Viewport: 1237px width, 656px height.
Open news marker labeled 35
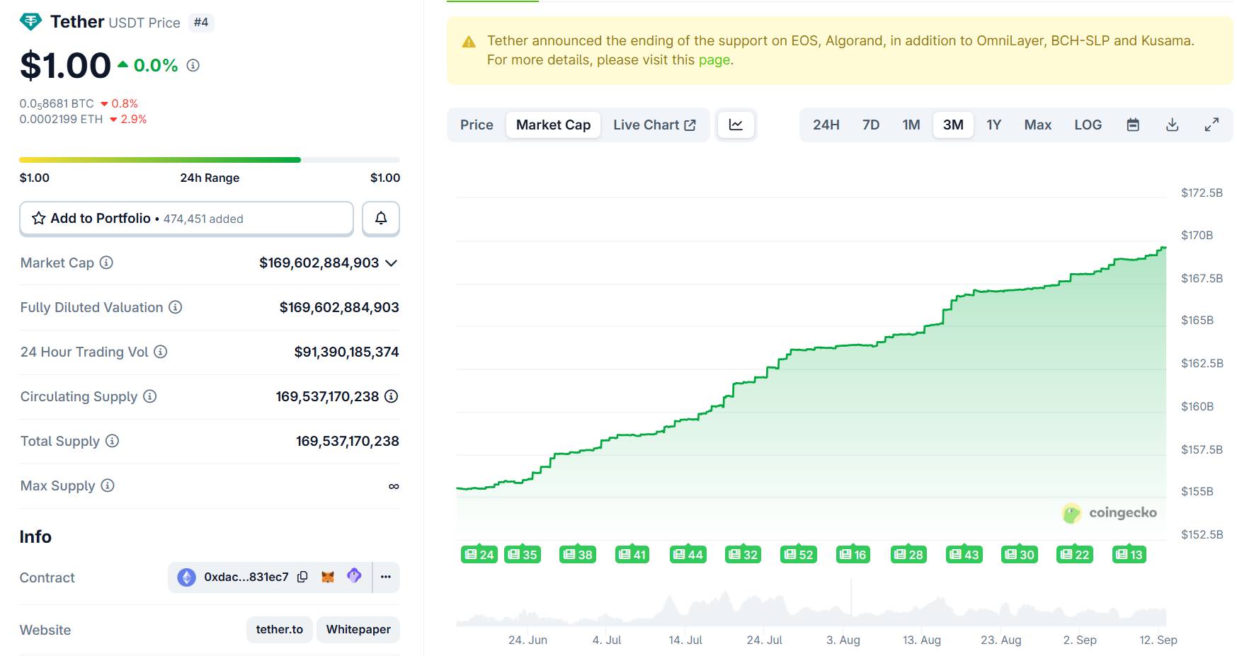pyautogui.click(x=523, y=555)
